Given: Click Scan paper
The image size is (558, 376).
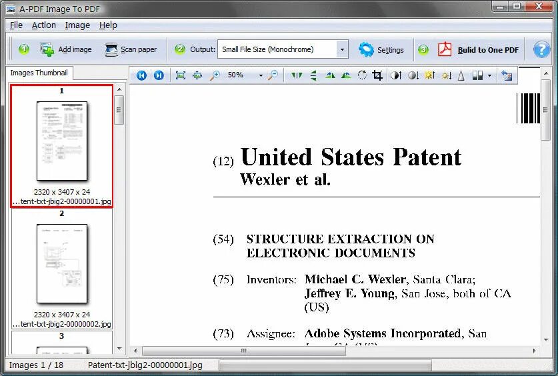Looking at the screenshot, I should click(x=131, y=49).
